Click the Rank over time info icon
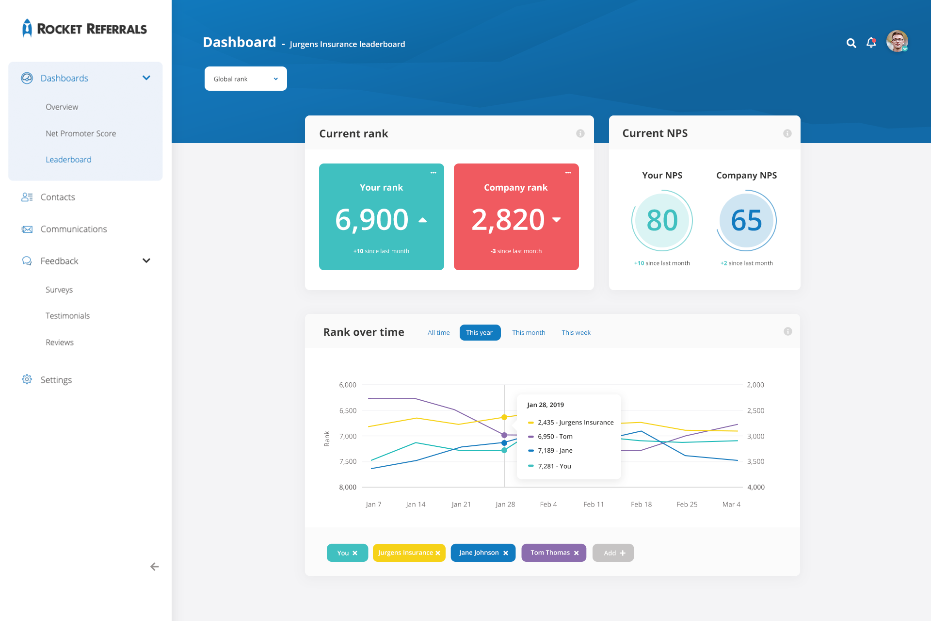Image resolution: width=931 pixels, height=621 pixels. coord(787,331)
